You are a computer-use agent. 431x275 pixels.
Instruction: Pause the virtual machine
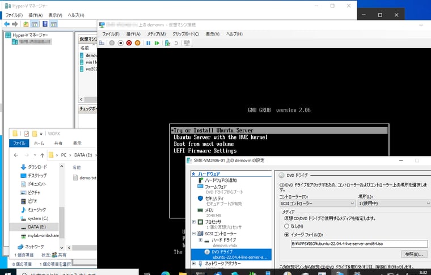(x=149, y=43)
